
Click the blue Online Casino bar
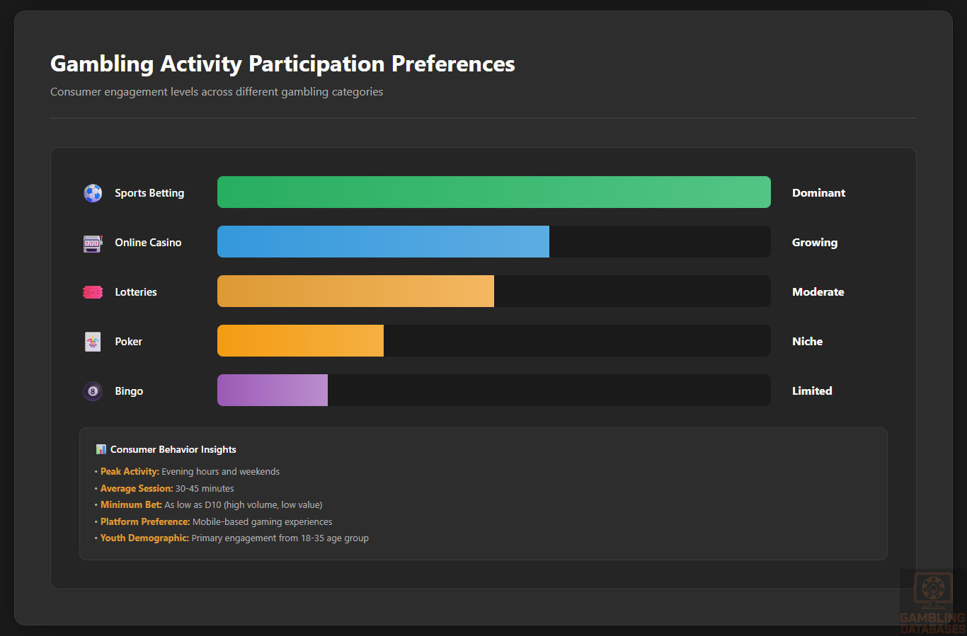383,242
